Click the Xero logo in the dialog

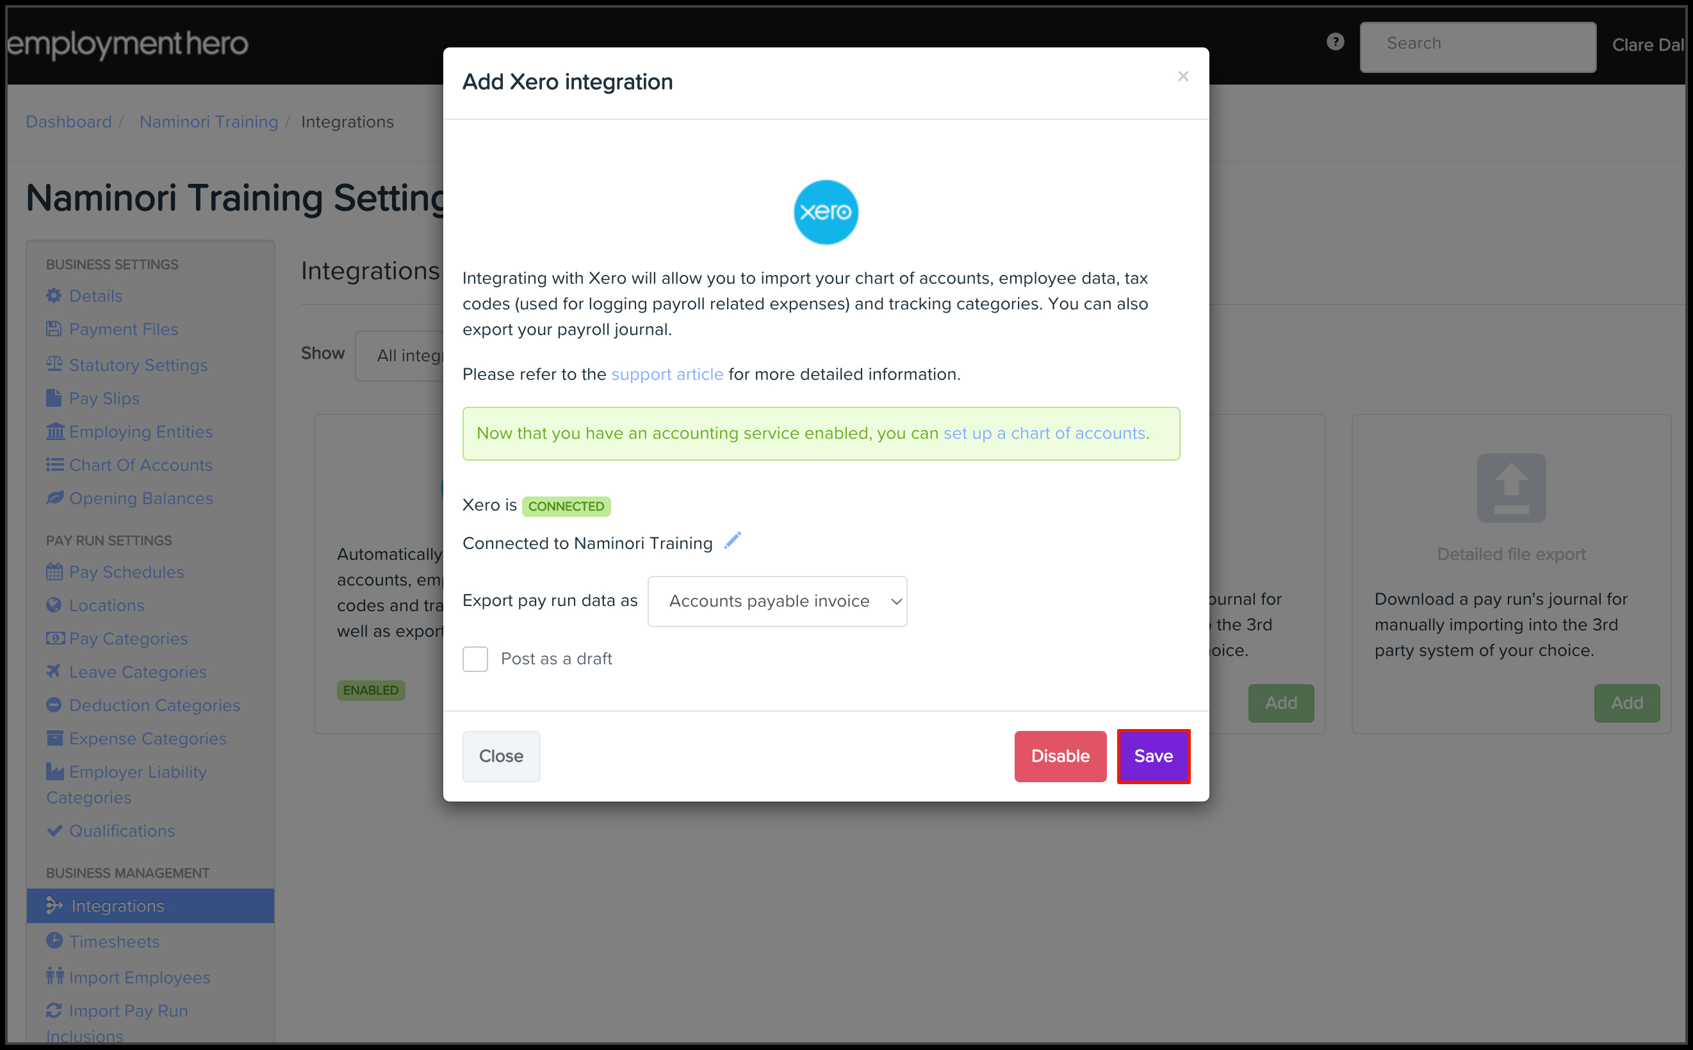(825, 212)
